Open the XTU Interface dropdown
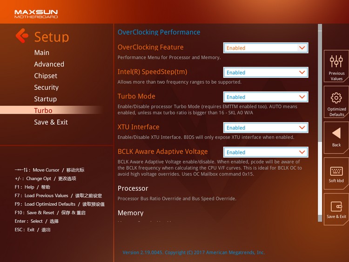 (x=266, y=128)
